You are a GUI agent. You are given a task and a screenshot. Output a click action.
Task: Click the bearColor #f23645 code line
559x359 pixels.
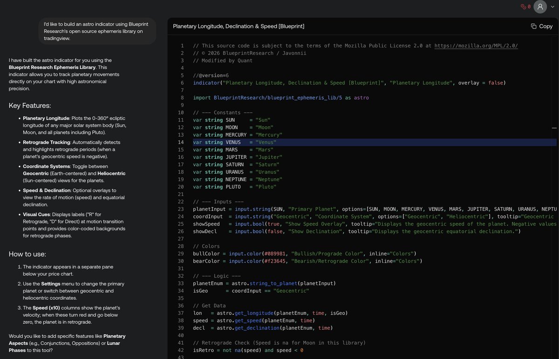307,262
